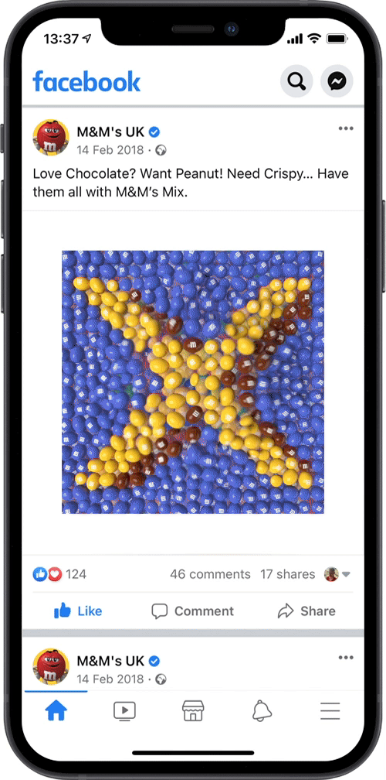
Task: View the 17 shares link
Action: pyautogui.click(x=288, y=574)
